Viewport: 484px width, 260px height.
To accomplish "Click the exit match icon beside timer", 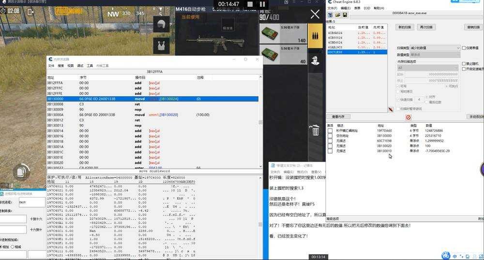I will coord(30,12).
